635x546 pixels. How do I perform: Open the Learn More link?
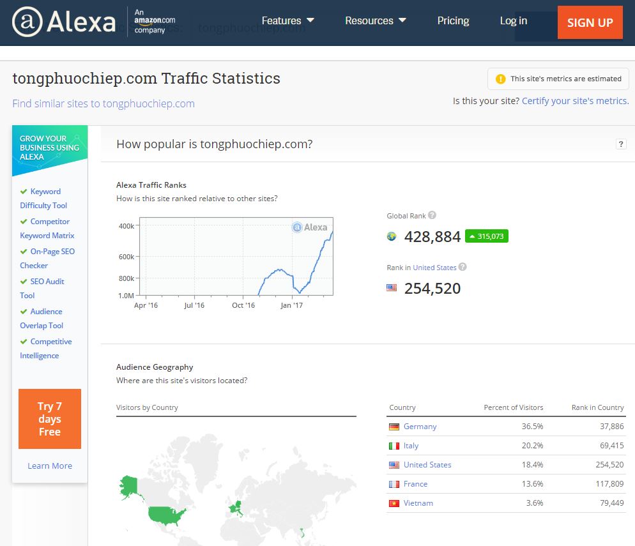(50, 466)
